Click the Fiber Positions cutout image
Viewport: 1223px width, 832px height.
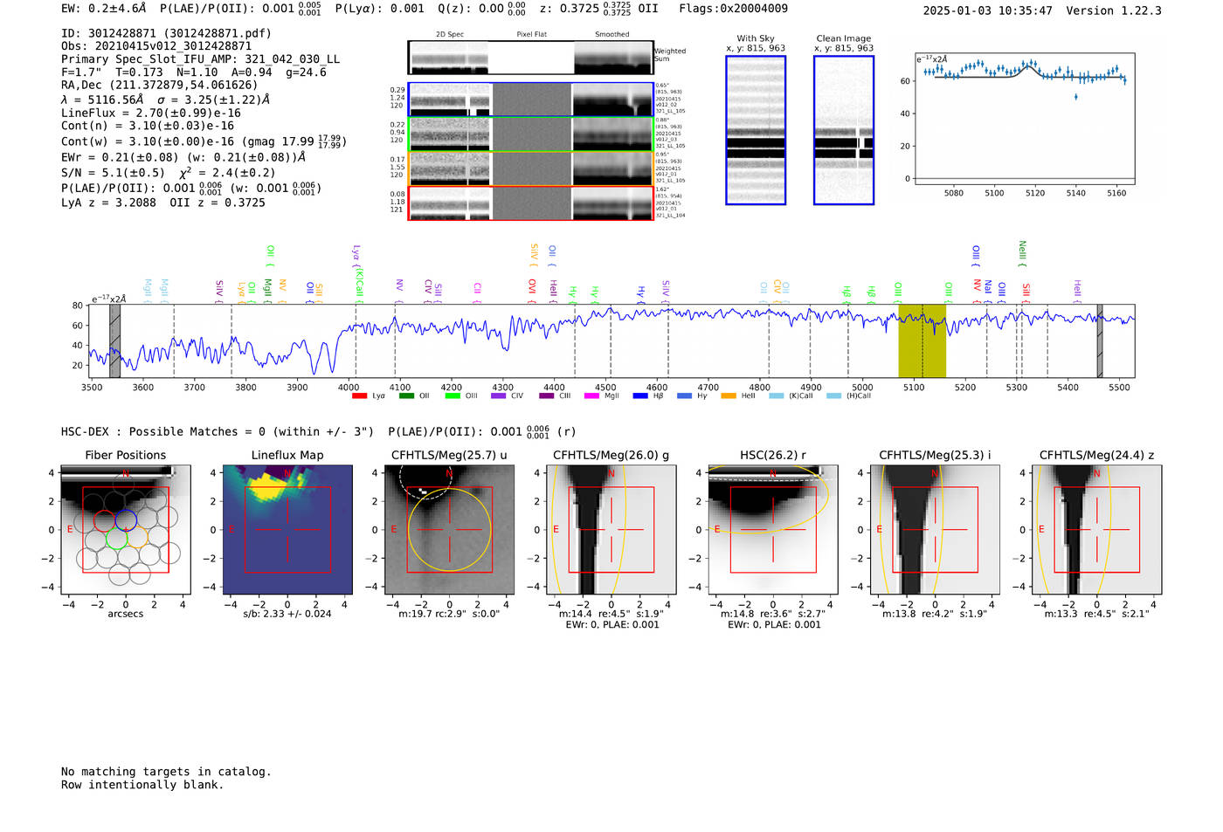tap(126, 530)
